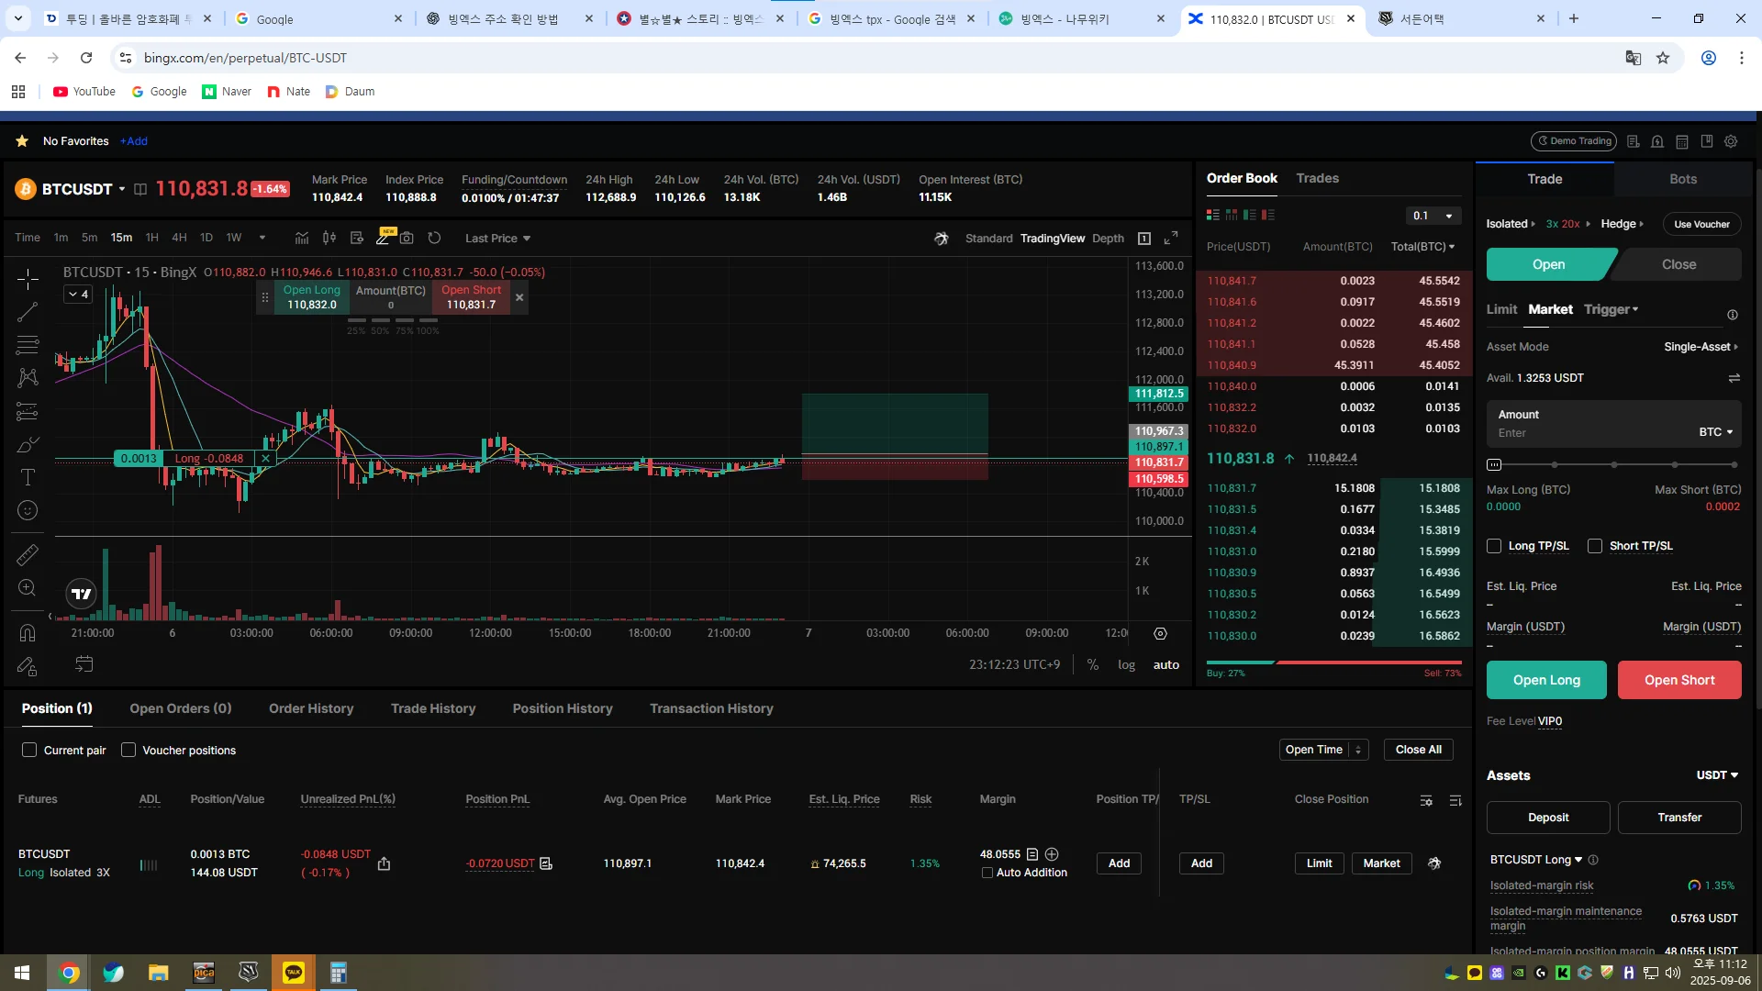The width and height of the screenshot is (1762, 991).
Task: Expand the BTCUSDT pair selector
Action: (x=122, y=189)
